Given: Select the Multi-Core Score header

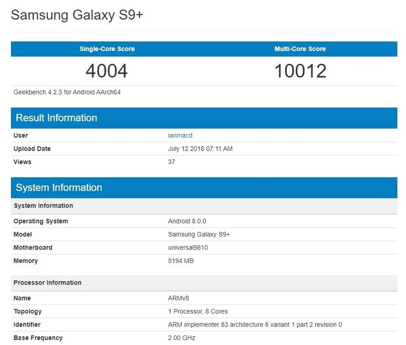Looking at the screenshot, I should (x=300, y=49).
